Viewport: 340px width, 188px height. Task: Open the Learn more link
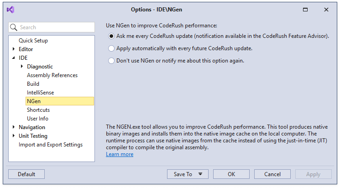tap(120, 154)
